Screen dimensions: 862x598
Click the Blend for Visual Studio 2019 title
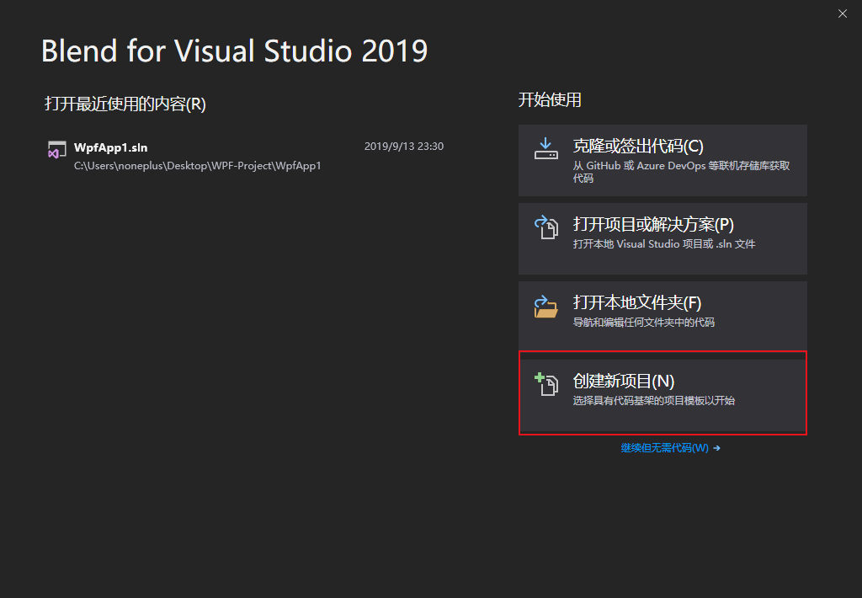coord(234,51)
